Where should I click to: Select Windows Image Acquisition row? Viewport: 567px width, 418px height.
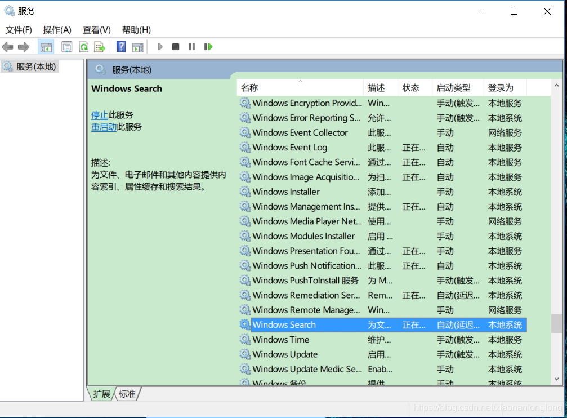[x=382, y=177]
